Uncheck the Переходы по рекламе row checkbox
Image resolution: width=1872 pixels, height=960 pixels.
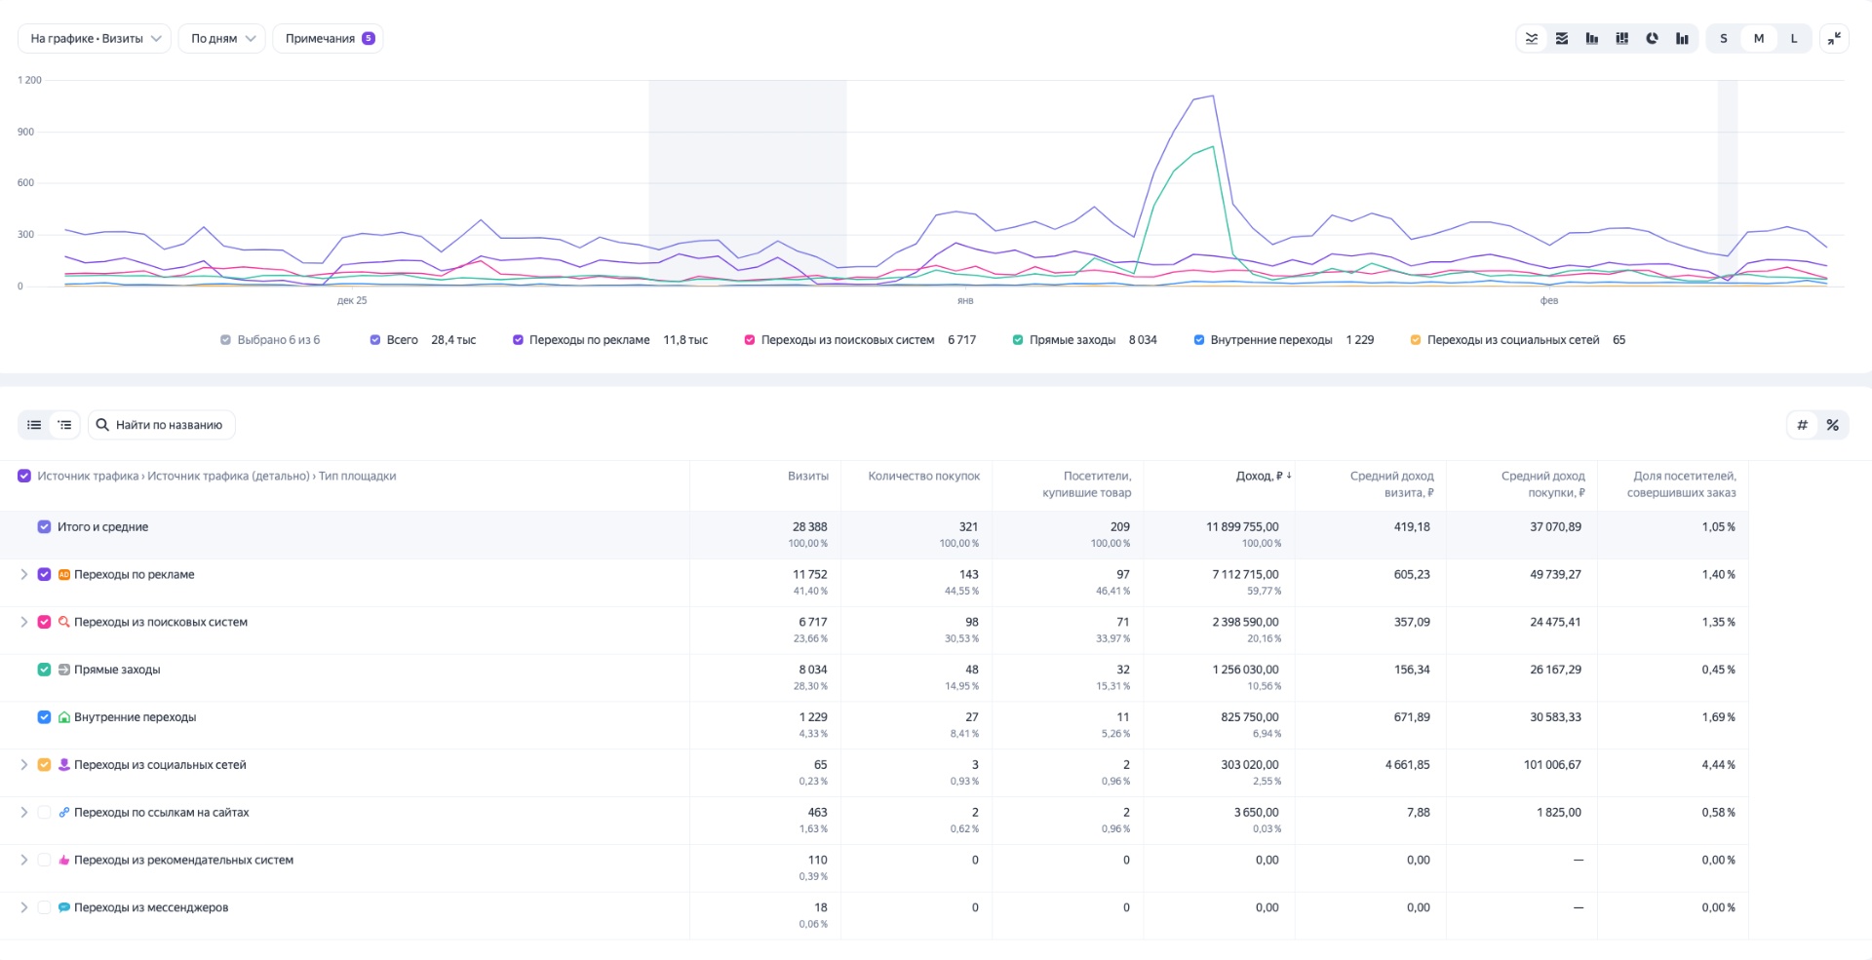tap(44, 575)
